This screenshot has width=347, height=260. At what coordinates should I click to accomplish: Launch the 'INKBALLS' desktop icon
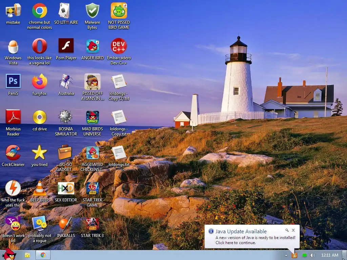point(65,223)
